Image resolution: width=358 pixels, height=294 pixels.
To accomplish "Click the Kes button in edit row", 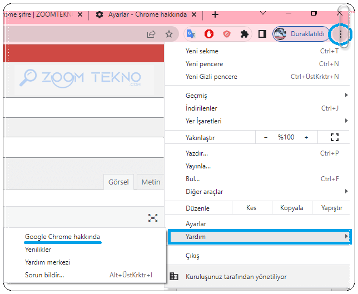I will tap(252, 208).
